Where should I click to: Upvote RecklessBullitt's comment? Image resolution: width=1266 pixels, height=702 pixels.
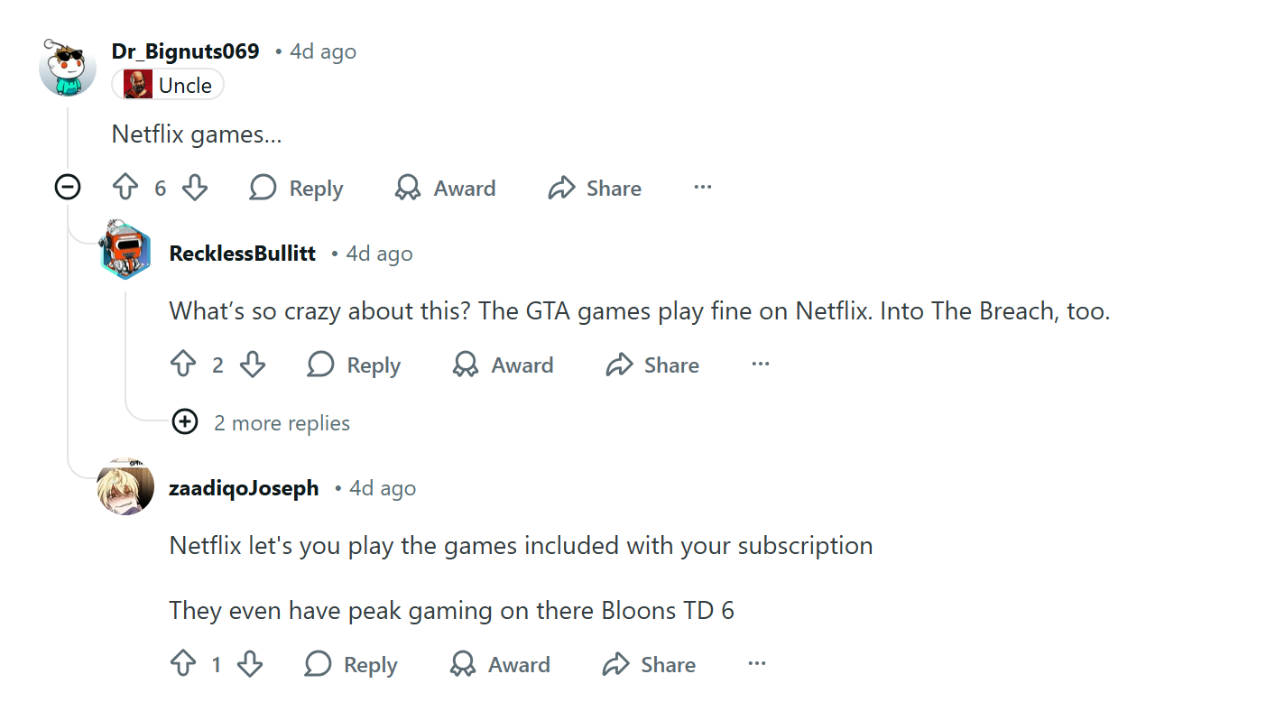[183, 365]
